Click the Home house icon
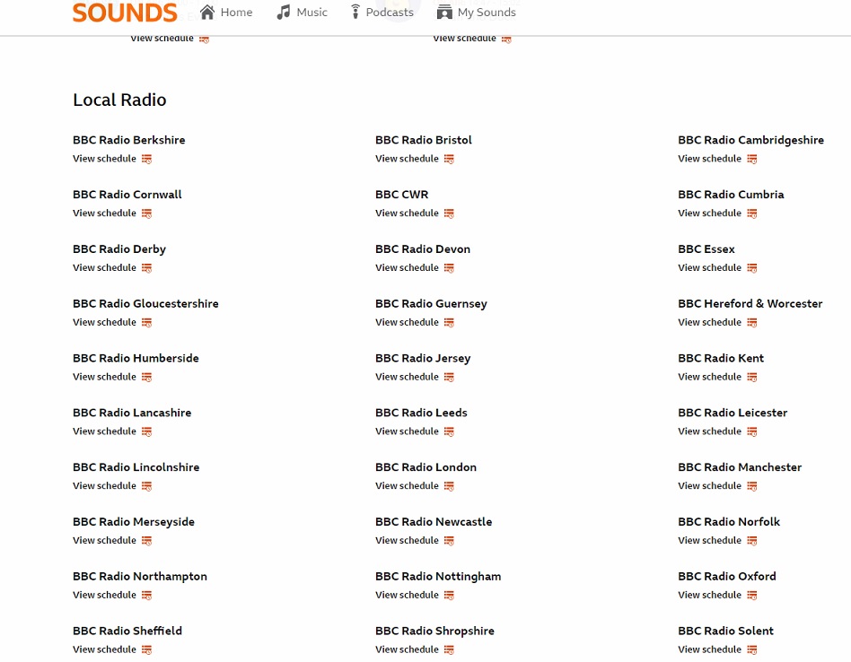This screenshot has height=662, width=851. coord(207,12)
